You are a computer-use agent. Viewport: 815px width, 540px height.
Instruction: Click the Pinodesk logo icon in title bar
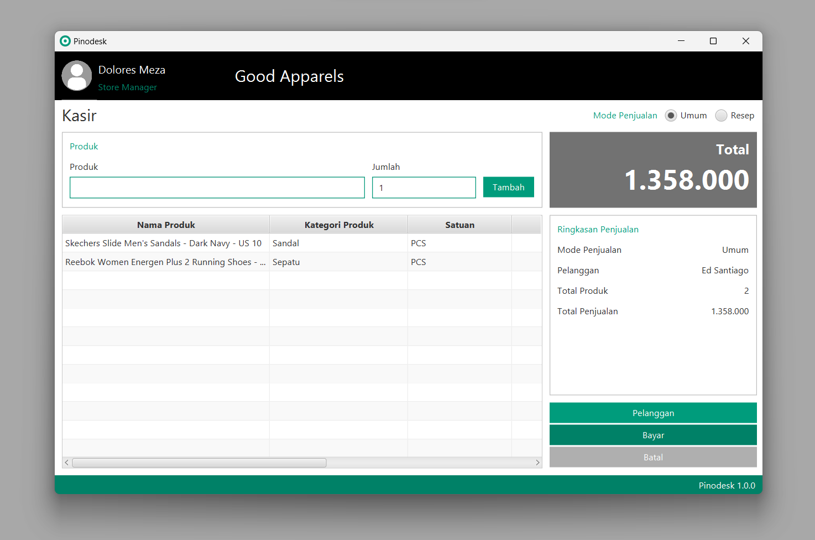pyautogui.click(x=65, y=41)
